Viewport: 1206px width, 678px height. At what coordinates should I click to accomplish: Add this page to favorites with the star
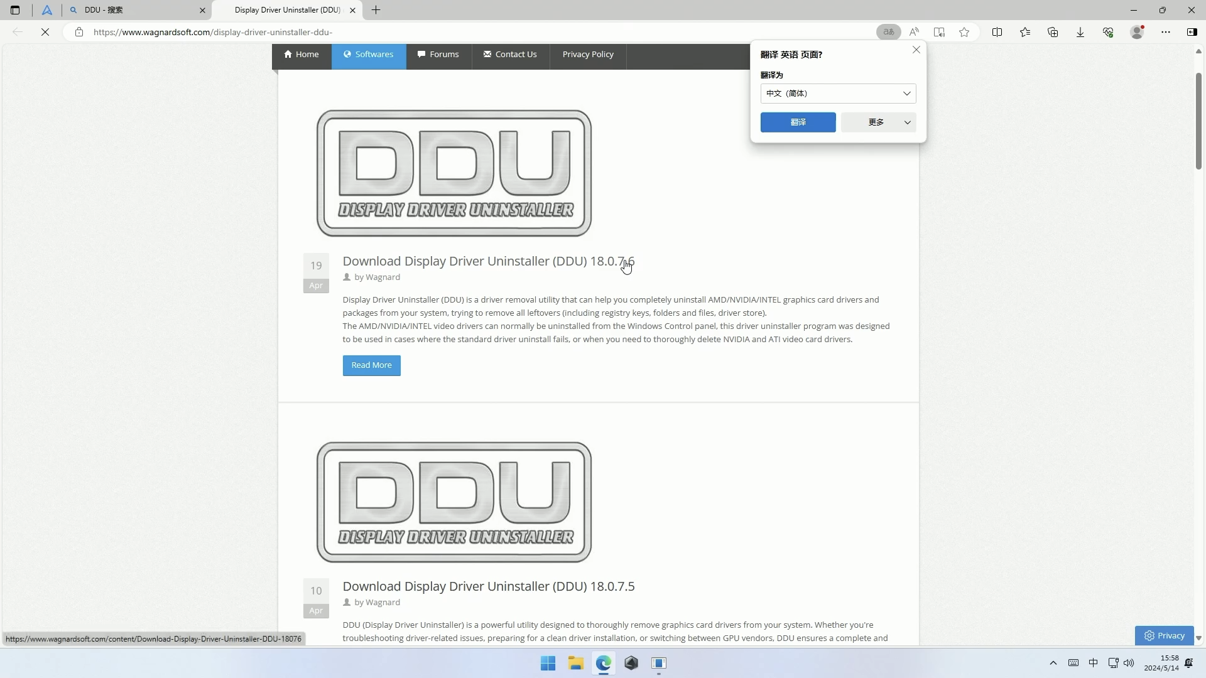(965, 32)
